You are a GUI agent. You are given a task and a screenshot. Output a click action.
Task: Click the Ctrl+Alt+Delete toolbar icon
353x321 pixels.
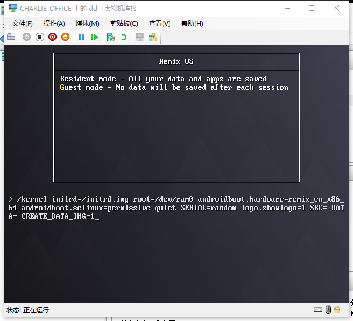[x=11, y=37]
